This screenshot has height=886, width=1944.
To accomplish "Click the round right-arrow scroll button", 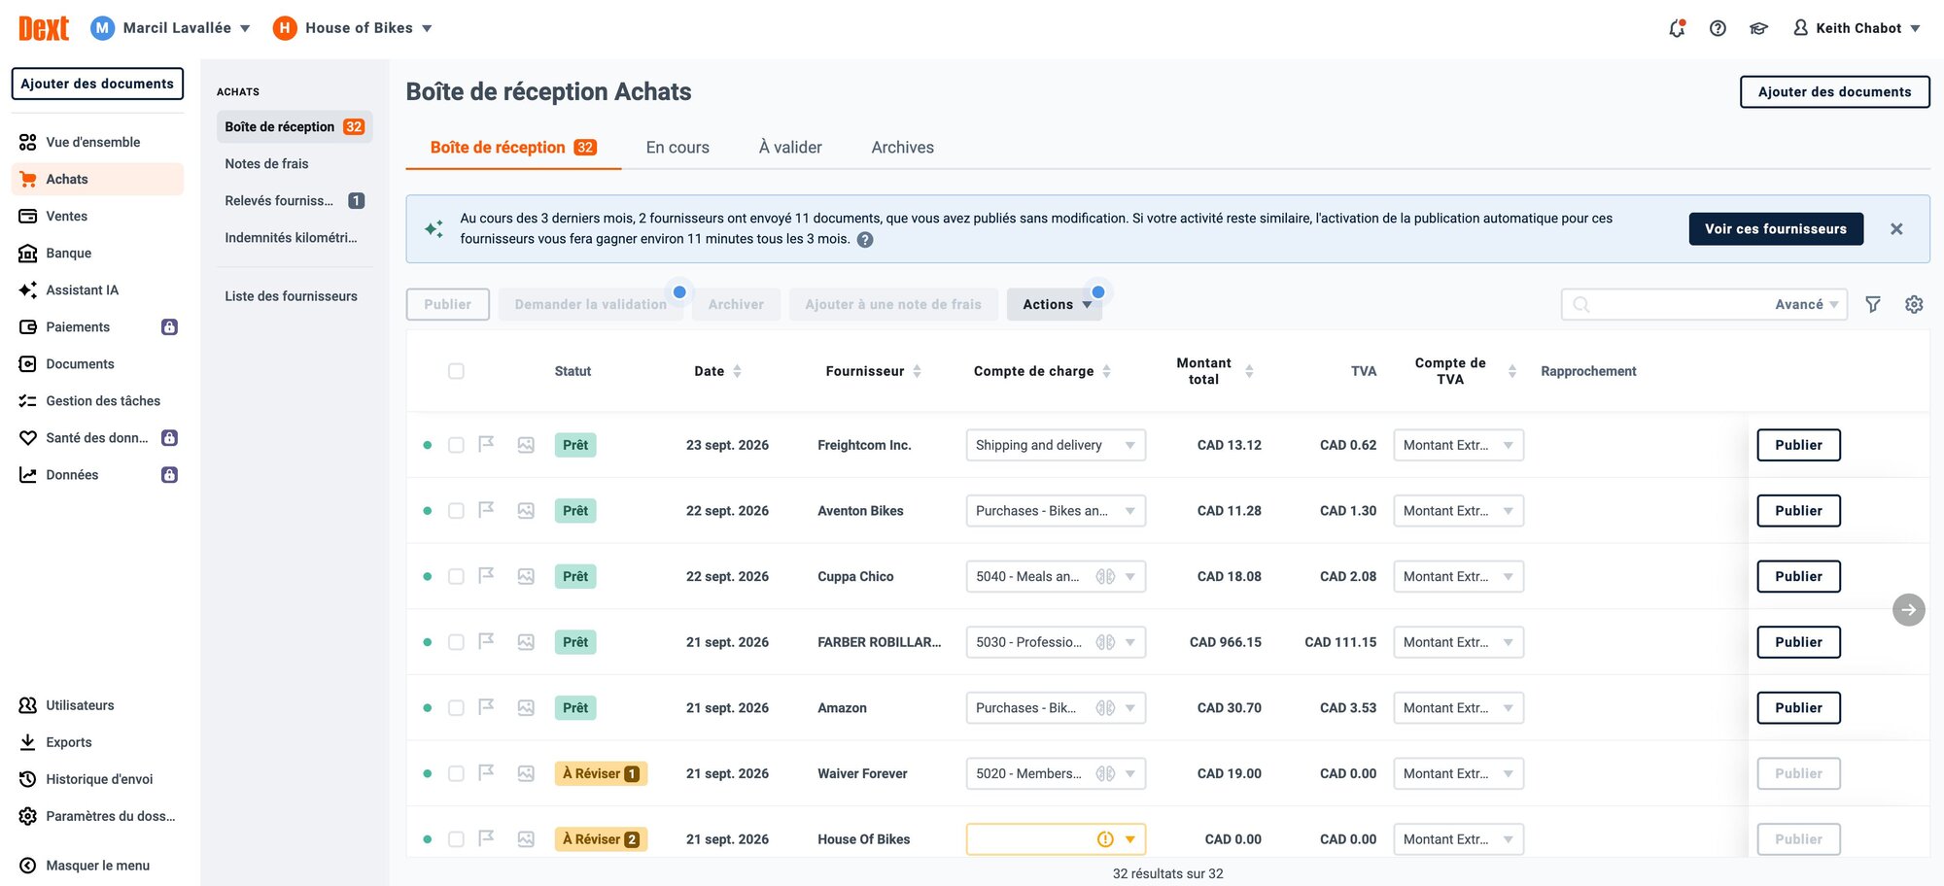I will (1909, 610).
